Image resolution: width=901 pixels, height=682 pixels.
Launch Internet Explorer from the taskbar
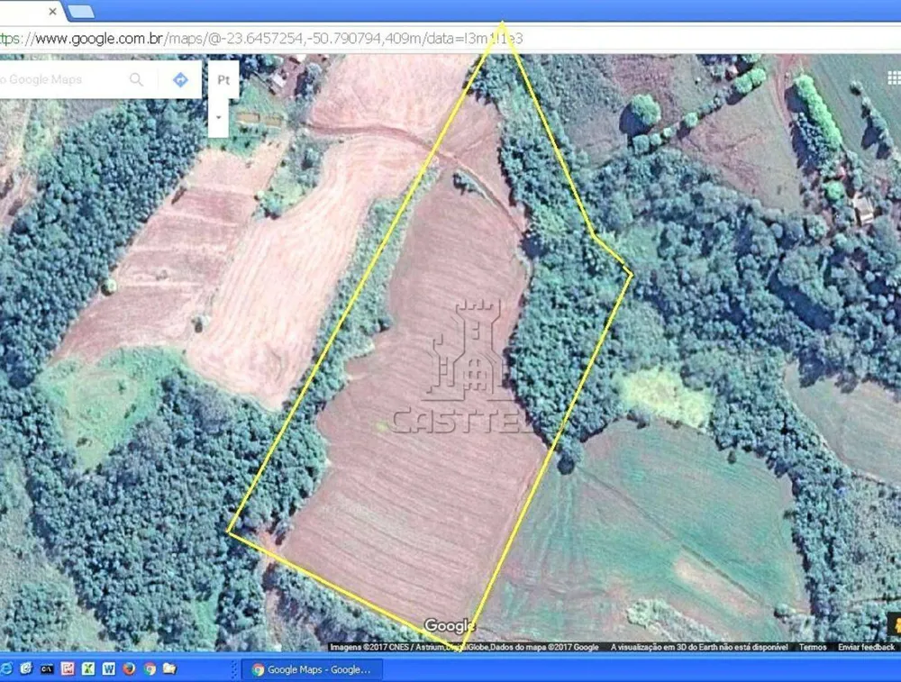[x=6, y=668]
